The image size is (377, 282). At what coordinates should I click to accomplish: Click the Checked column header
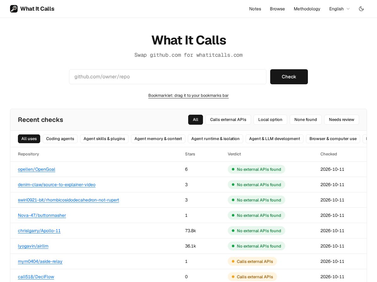point(329,154)
